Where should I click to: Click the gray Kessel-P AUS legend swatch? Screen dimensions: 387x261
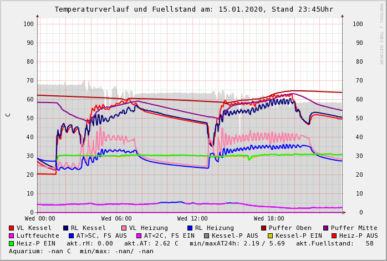[206, 236]
